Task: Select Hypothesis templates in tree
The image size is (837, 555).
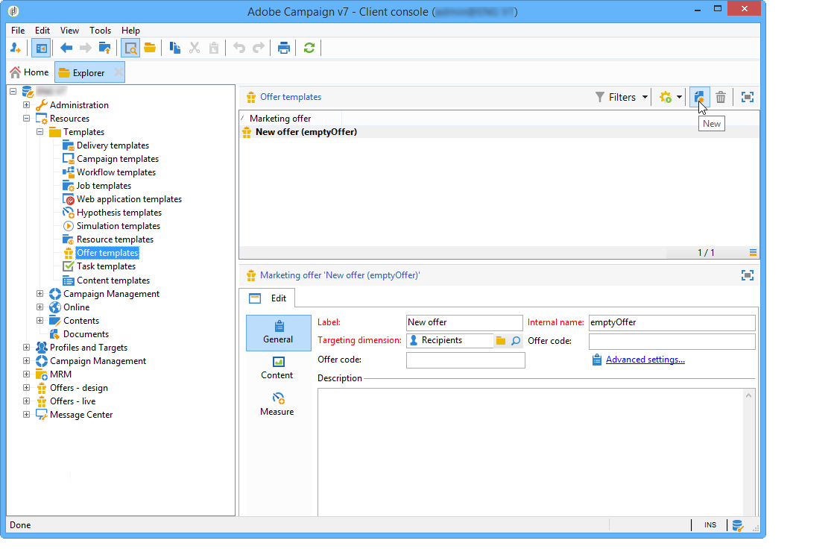Action: (119, 213)
